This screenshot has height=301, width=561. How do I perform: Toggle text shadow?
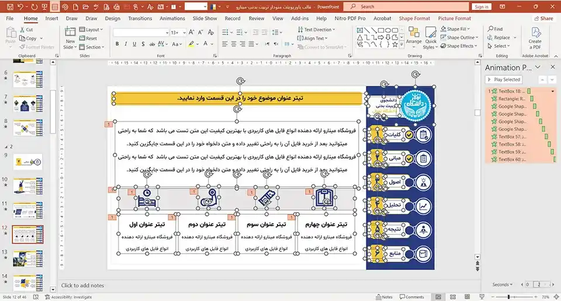[x=143, y=44]
